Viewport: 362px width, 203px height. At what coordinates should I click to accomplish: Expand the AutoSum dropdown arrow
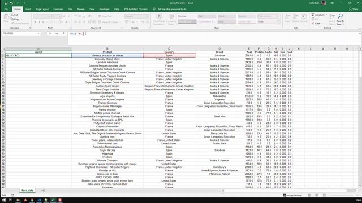[x=327, y=15]
